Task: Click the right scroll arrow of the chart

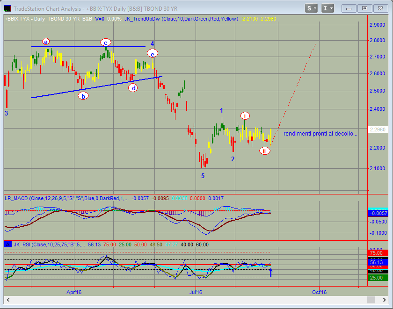Action: [384, 300]
